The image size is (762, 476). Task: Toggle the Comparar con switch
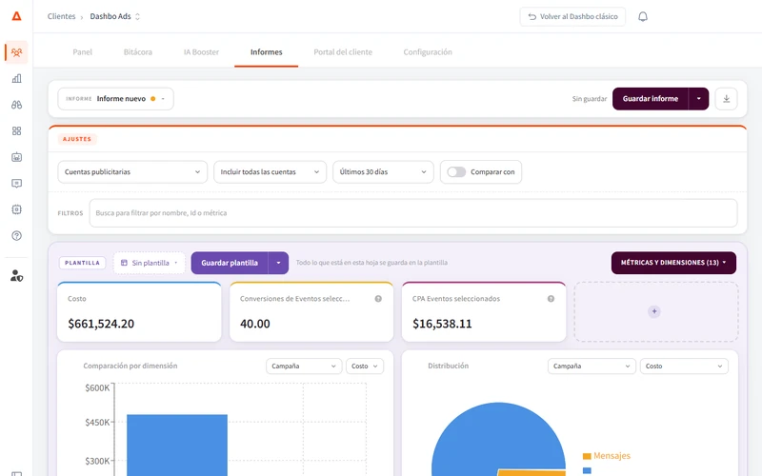(456, 172)
